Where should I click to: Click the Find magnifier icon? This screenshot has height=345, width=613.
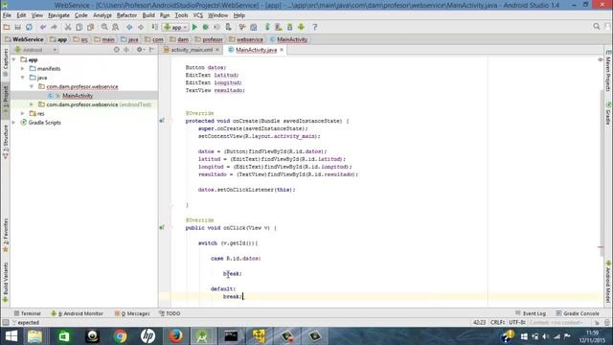point(104,27)
